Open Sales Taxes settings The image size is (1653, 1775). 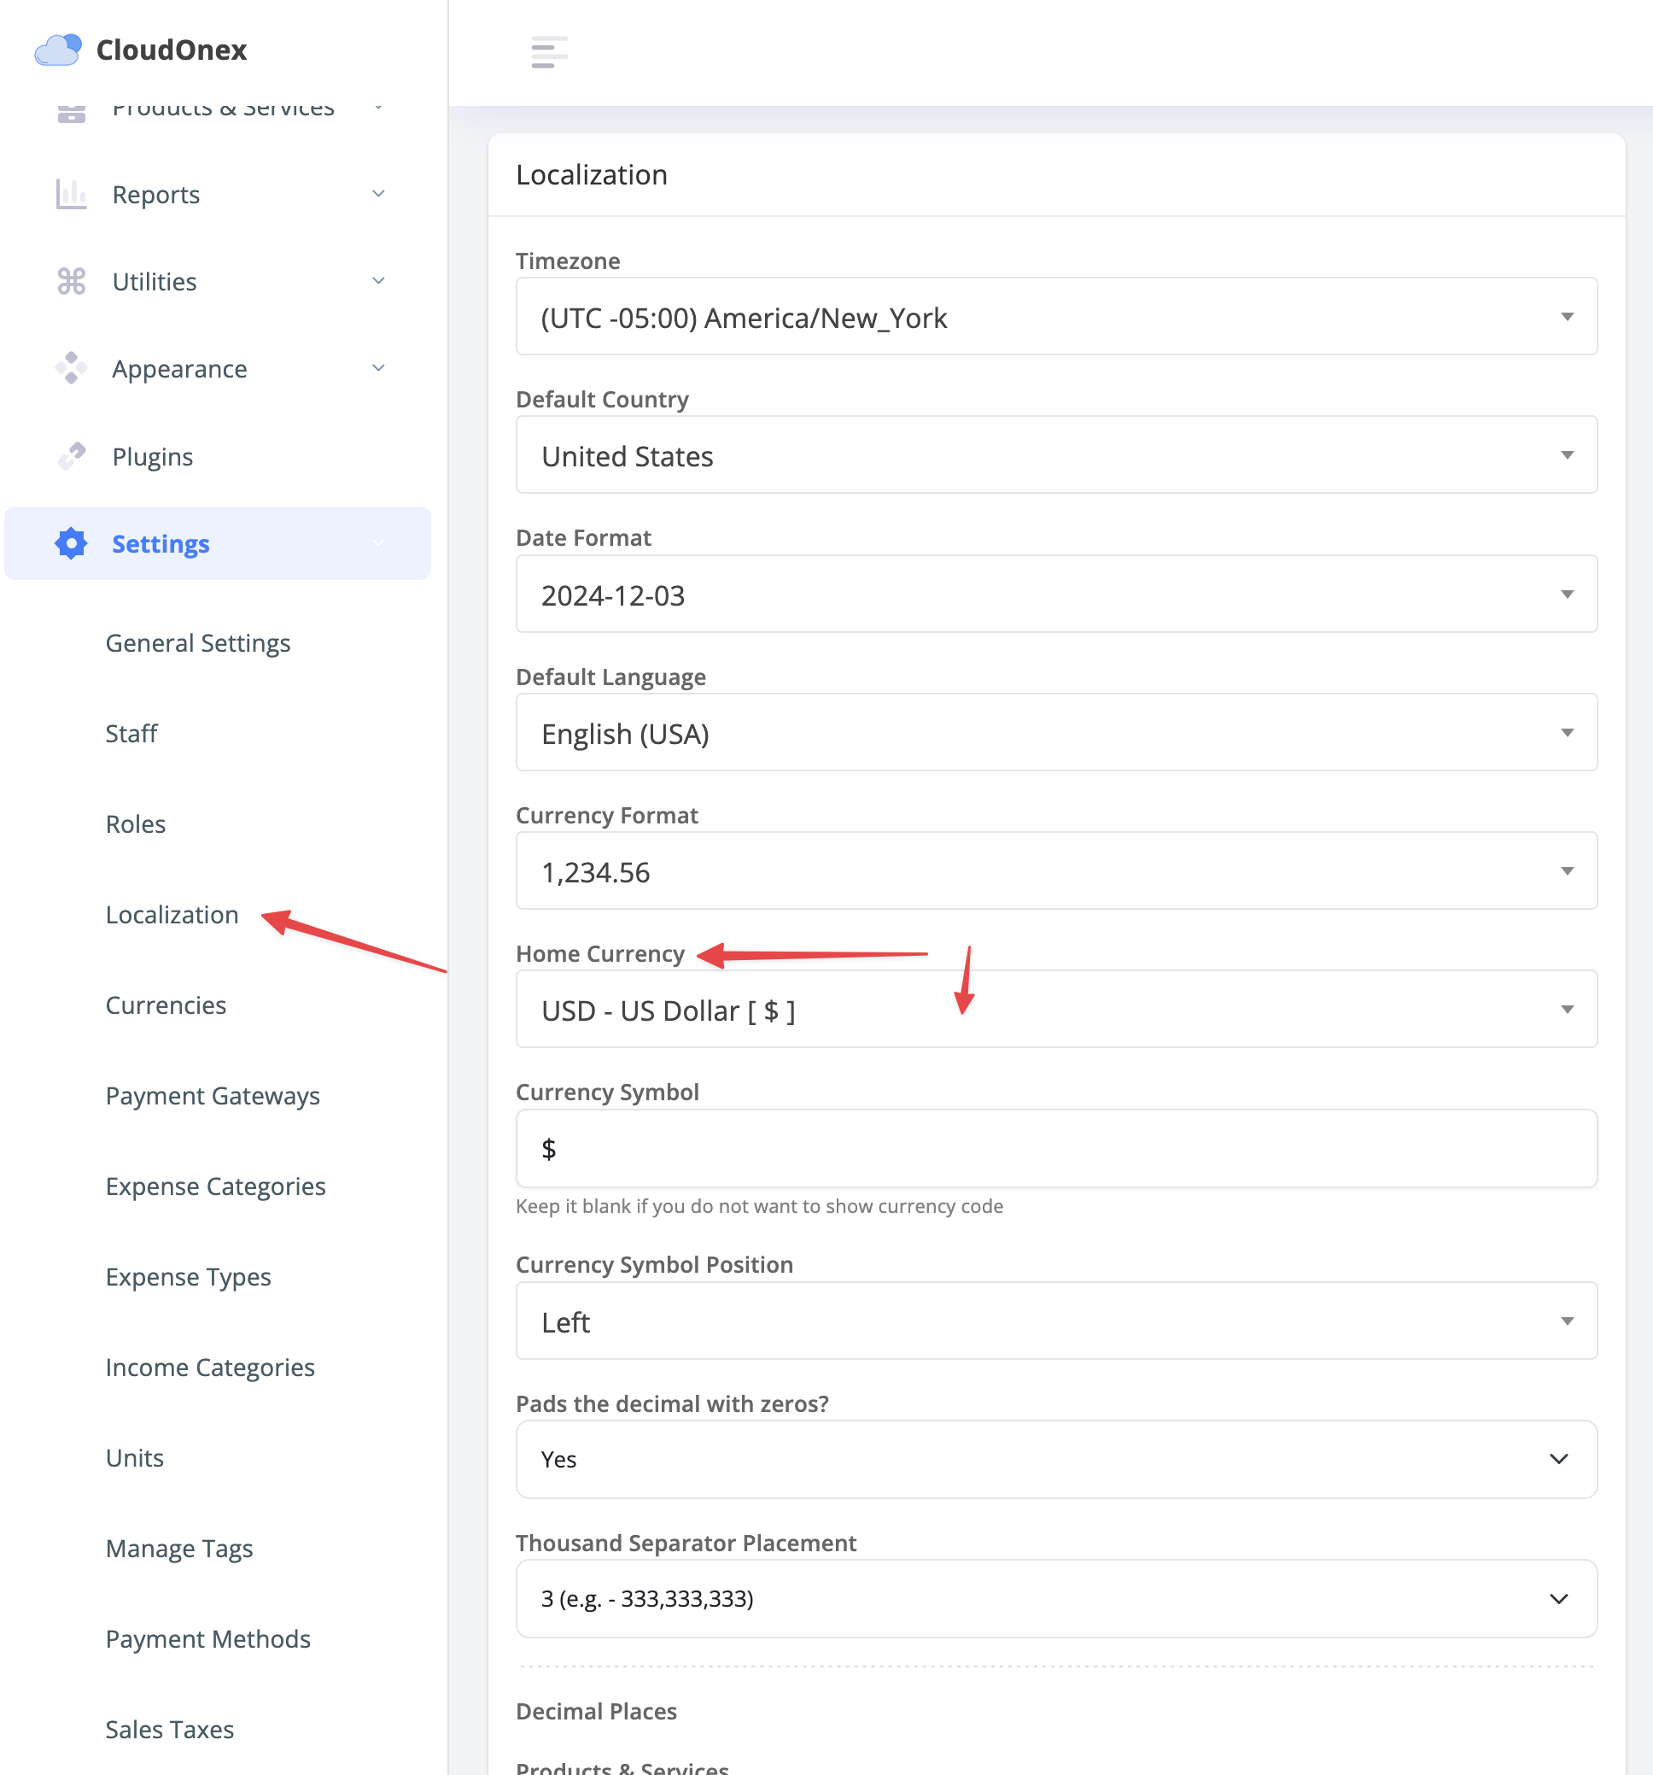170,1730
